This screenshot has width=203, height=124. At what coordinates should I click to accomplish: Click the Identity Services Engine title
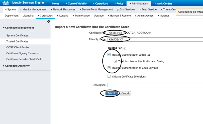(28, 2)
